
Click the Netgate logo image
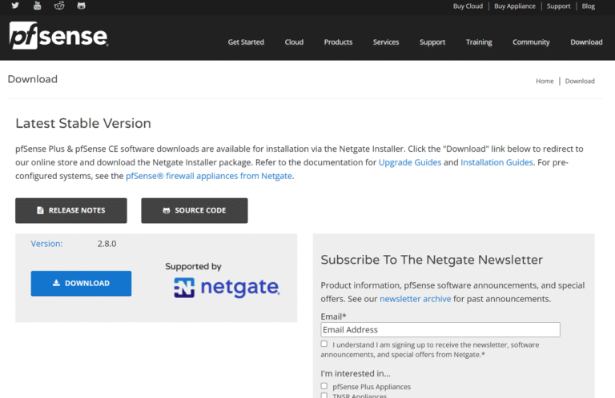[x=227, y=288]
